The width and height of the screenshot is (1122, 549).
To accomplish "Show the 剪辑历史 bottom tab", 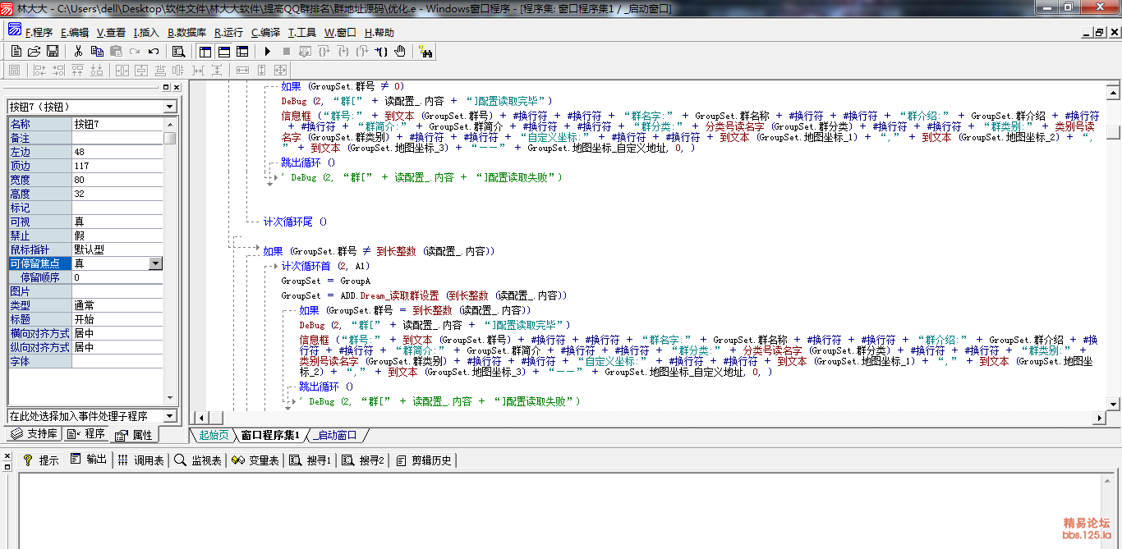I will (423, 460).
